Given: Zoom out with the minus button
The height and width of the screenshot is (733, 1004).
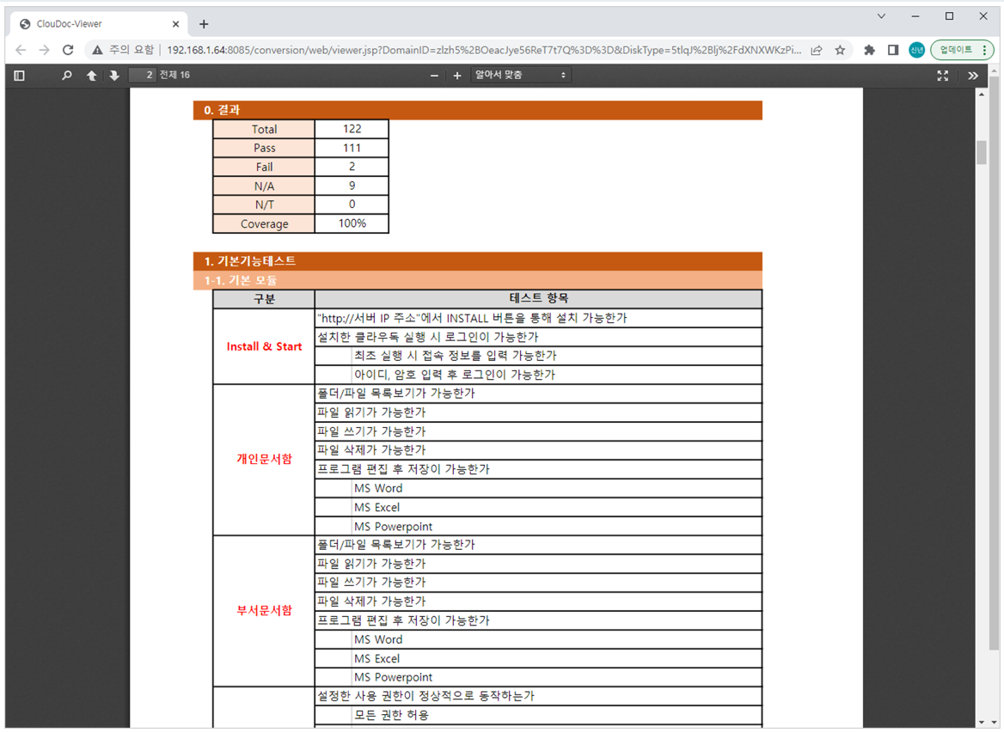Looking at the screenshot, I should click(434, 76).
